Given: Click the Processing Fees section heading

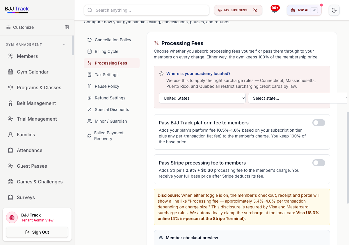Looking at the screenshot, I should [x=182, y=43].
